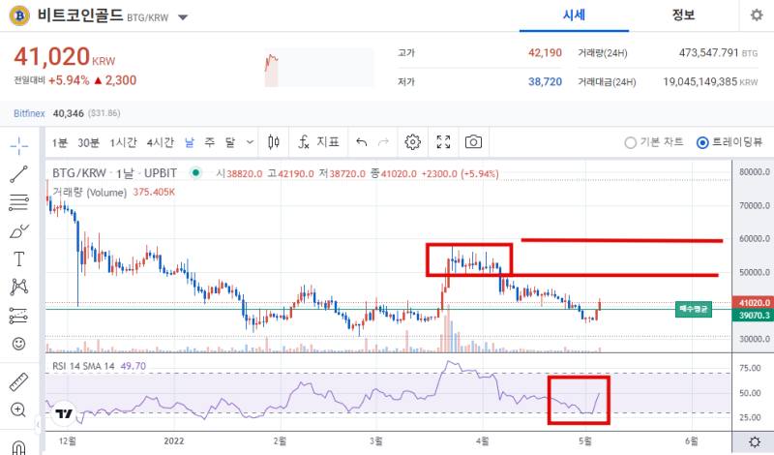Open the emoji icons tool
The width and height of the screenshot is (774, 455).
[18, 344]
